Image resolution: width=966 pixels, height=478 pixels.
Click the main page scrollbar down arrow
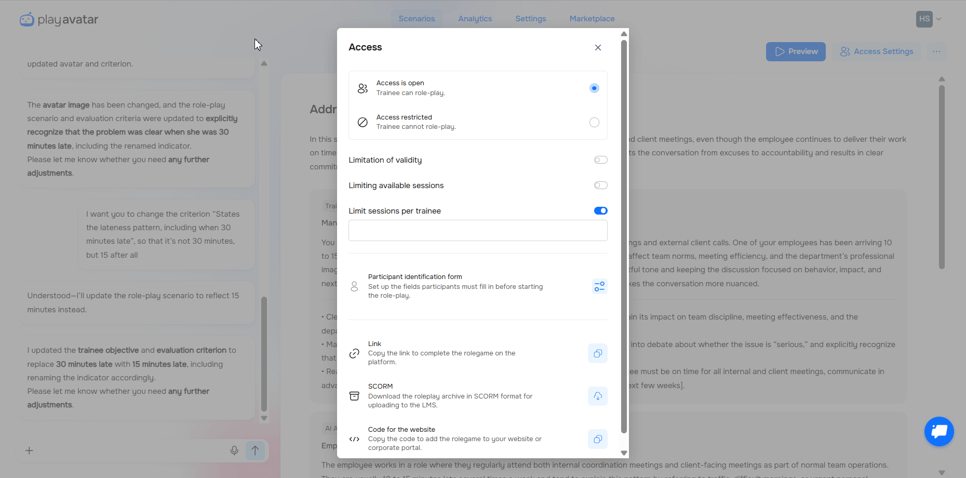942,472
